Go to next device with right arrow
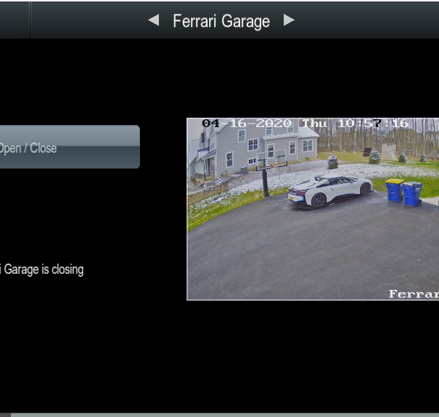The height and width of the screenshot is (417, 439). click(289, 20)
